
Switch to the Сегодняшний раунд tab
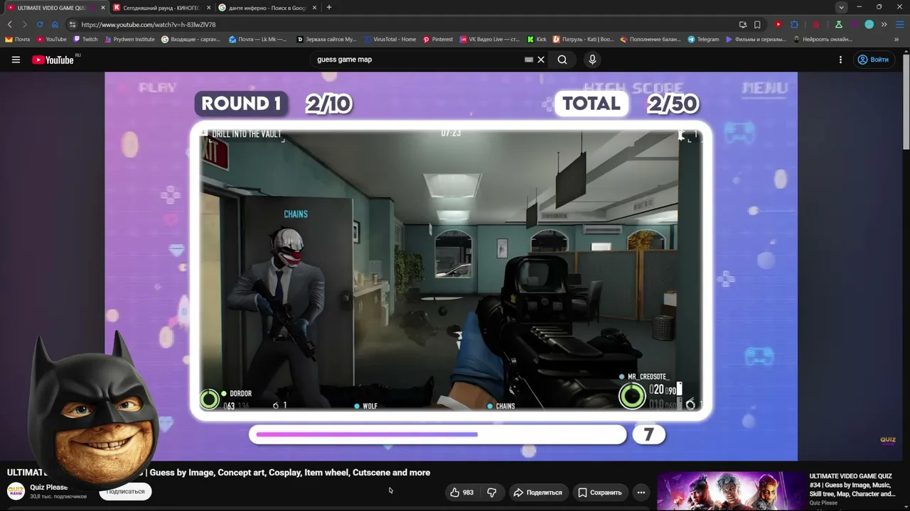(160, 8)
